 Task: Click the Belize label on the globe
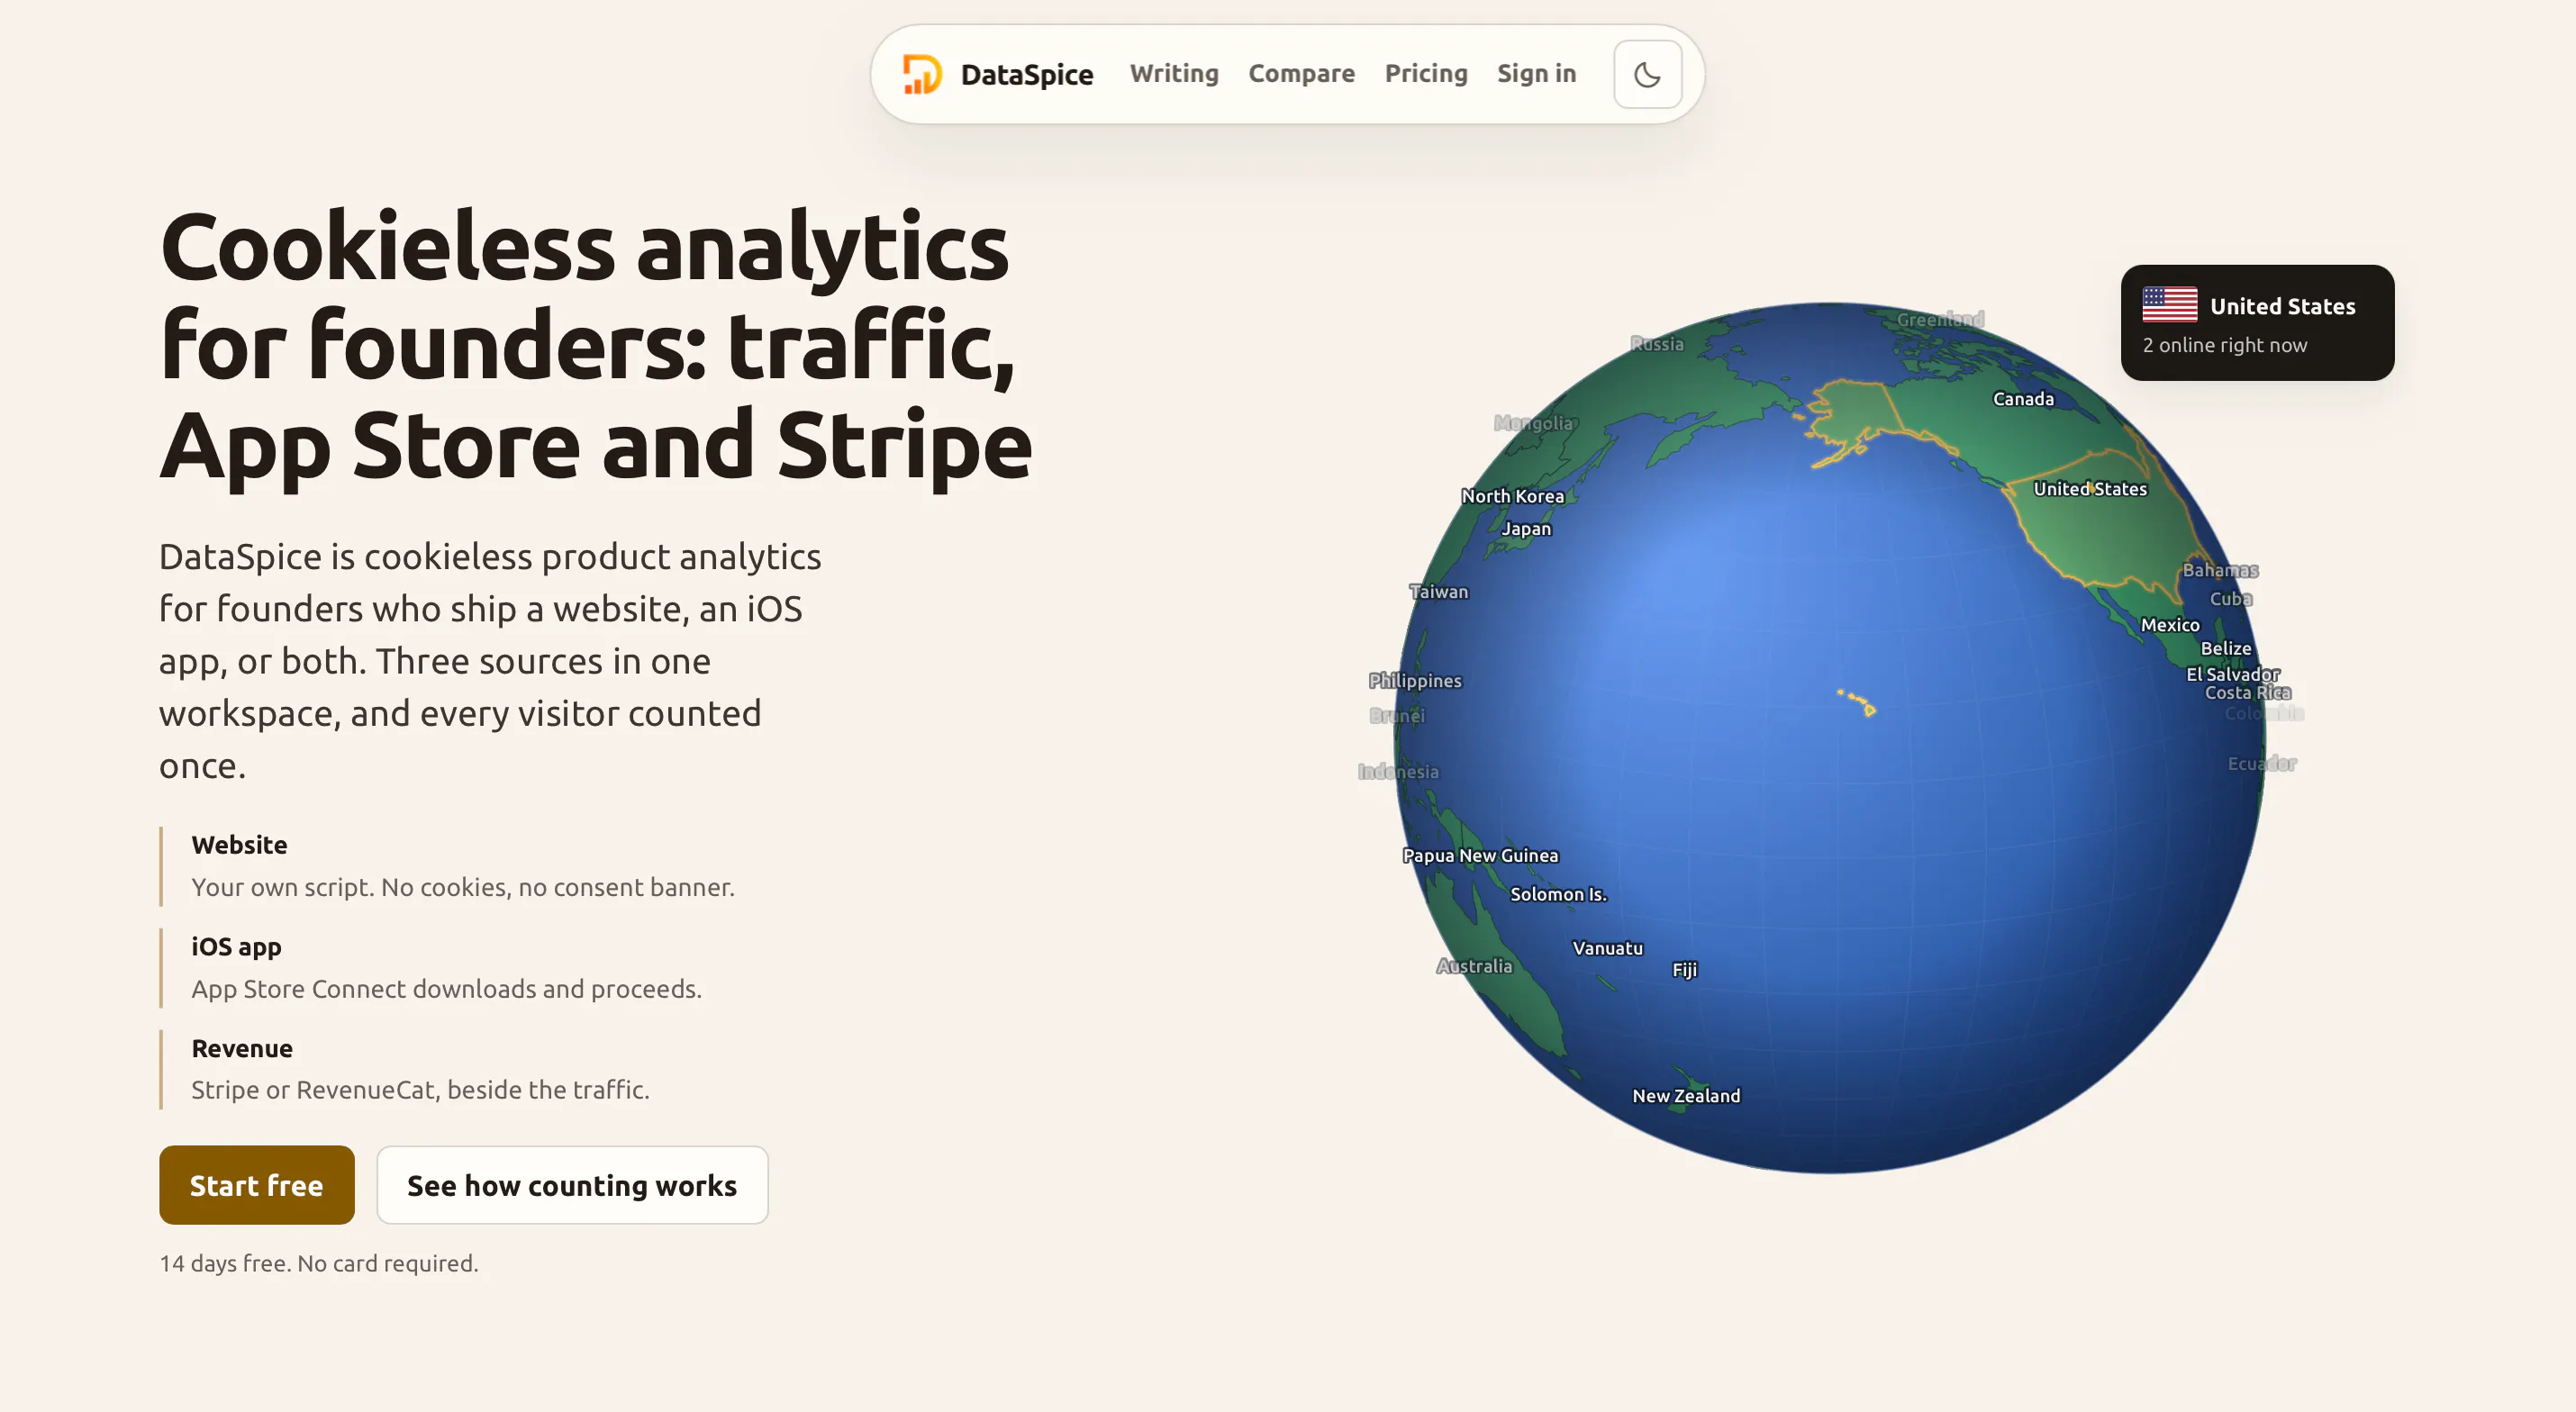pos(2226,649)
